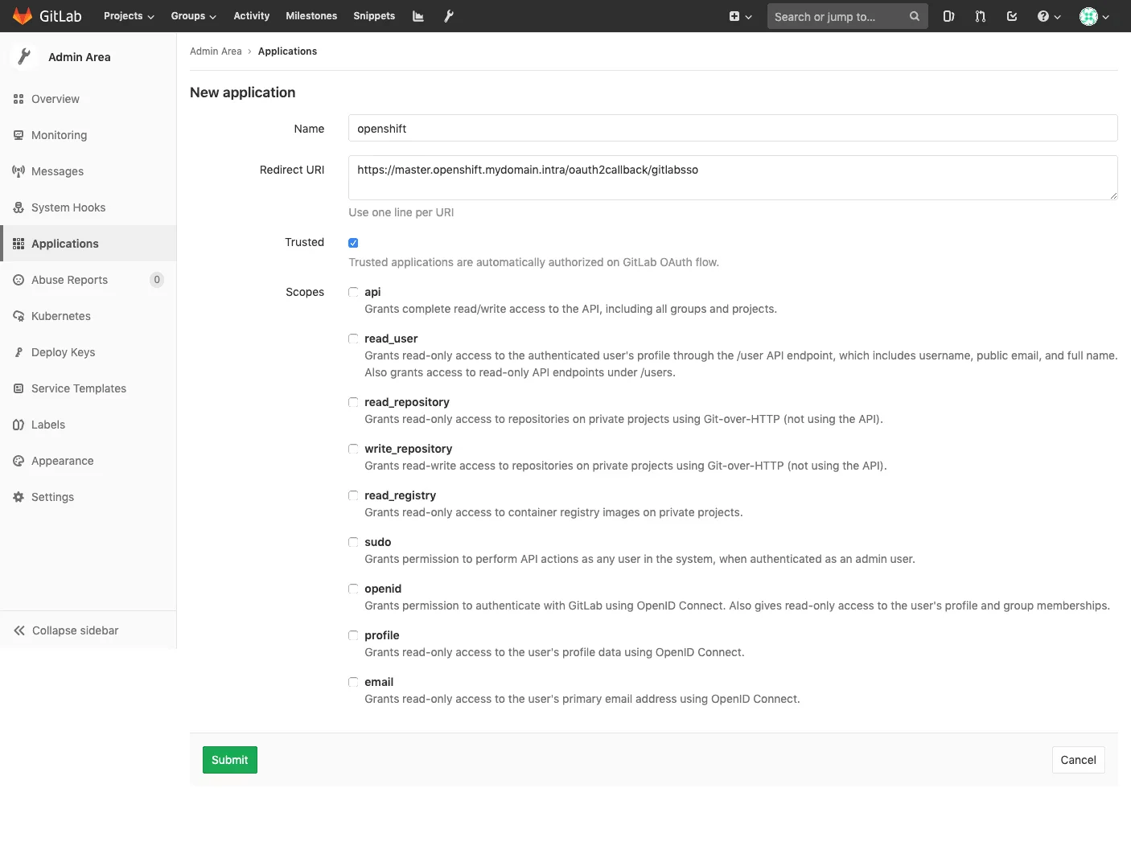Viewport: 1131px width, 854px height.
Task: Open the merge requests icon in header
Action: [x=980, y=16]
